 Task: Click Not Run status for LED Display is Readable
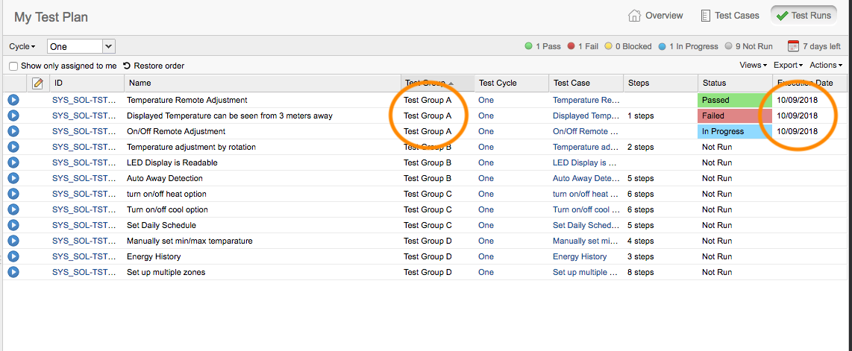717,162
